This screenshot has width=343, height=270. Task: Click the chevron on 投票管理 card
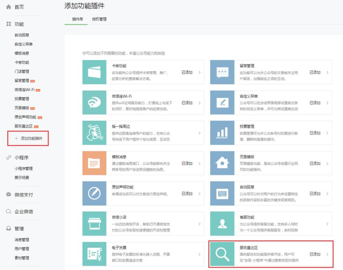pyautogui.click(x=327, y=133)
